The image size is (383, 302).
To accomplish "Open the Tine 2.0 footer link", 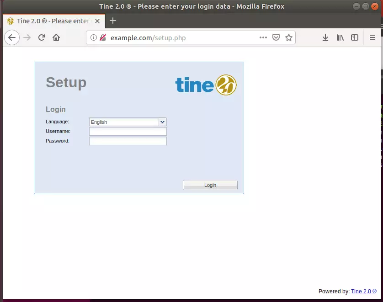I will [x=364, y=291].
